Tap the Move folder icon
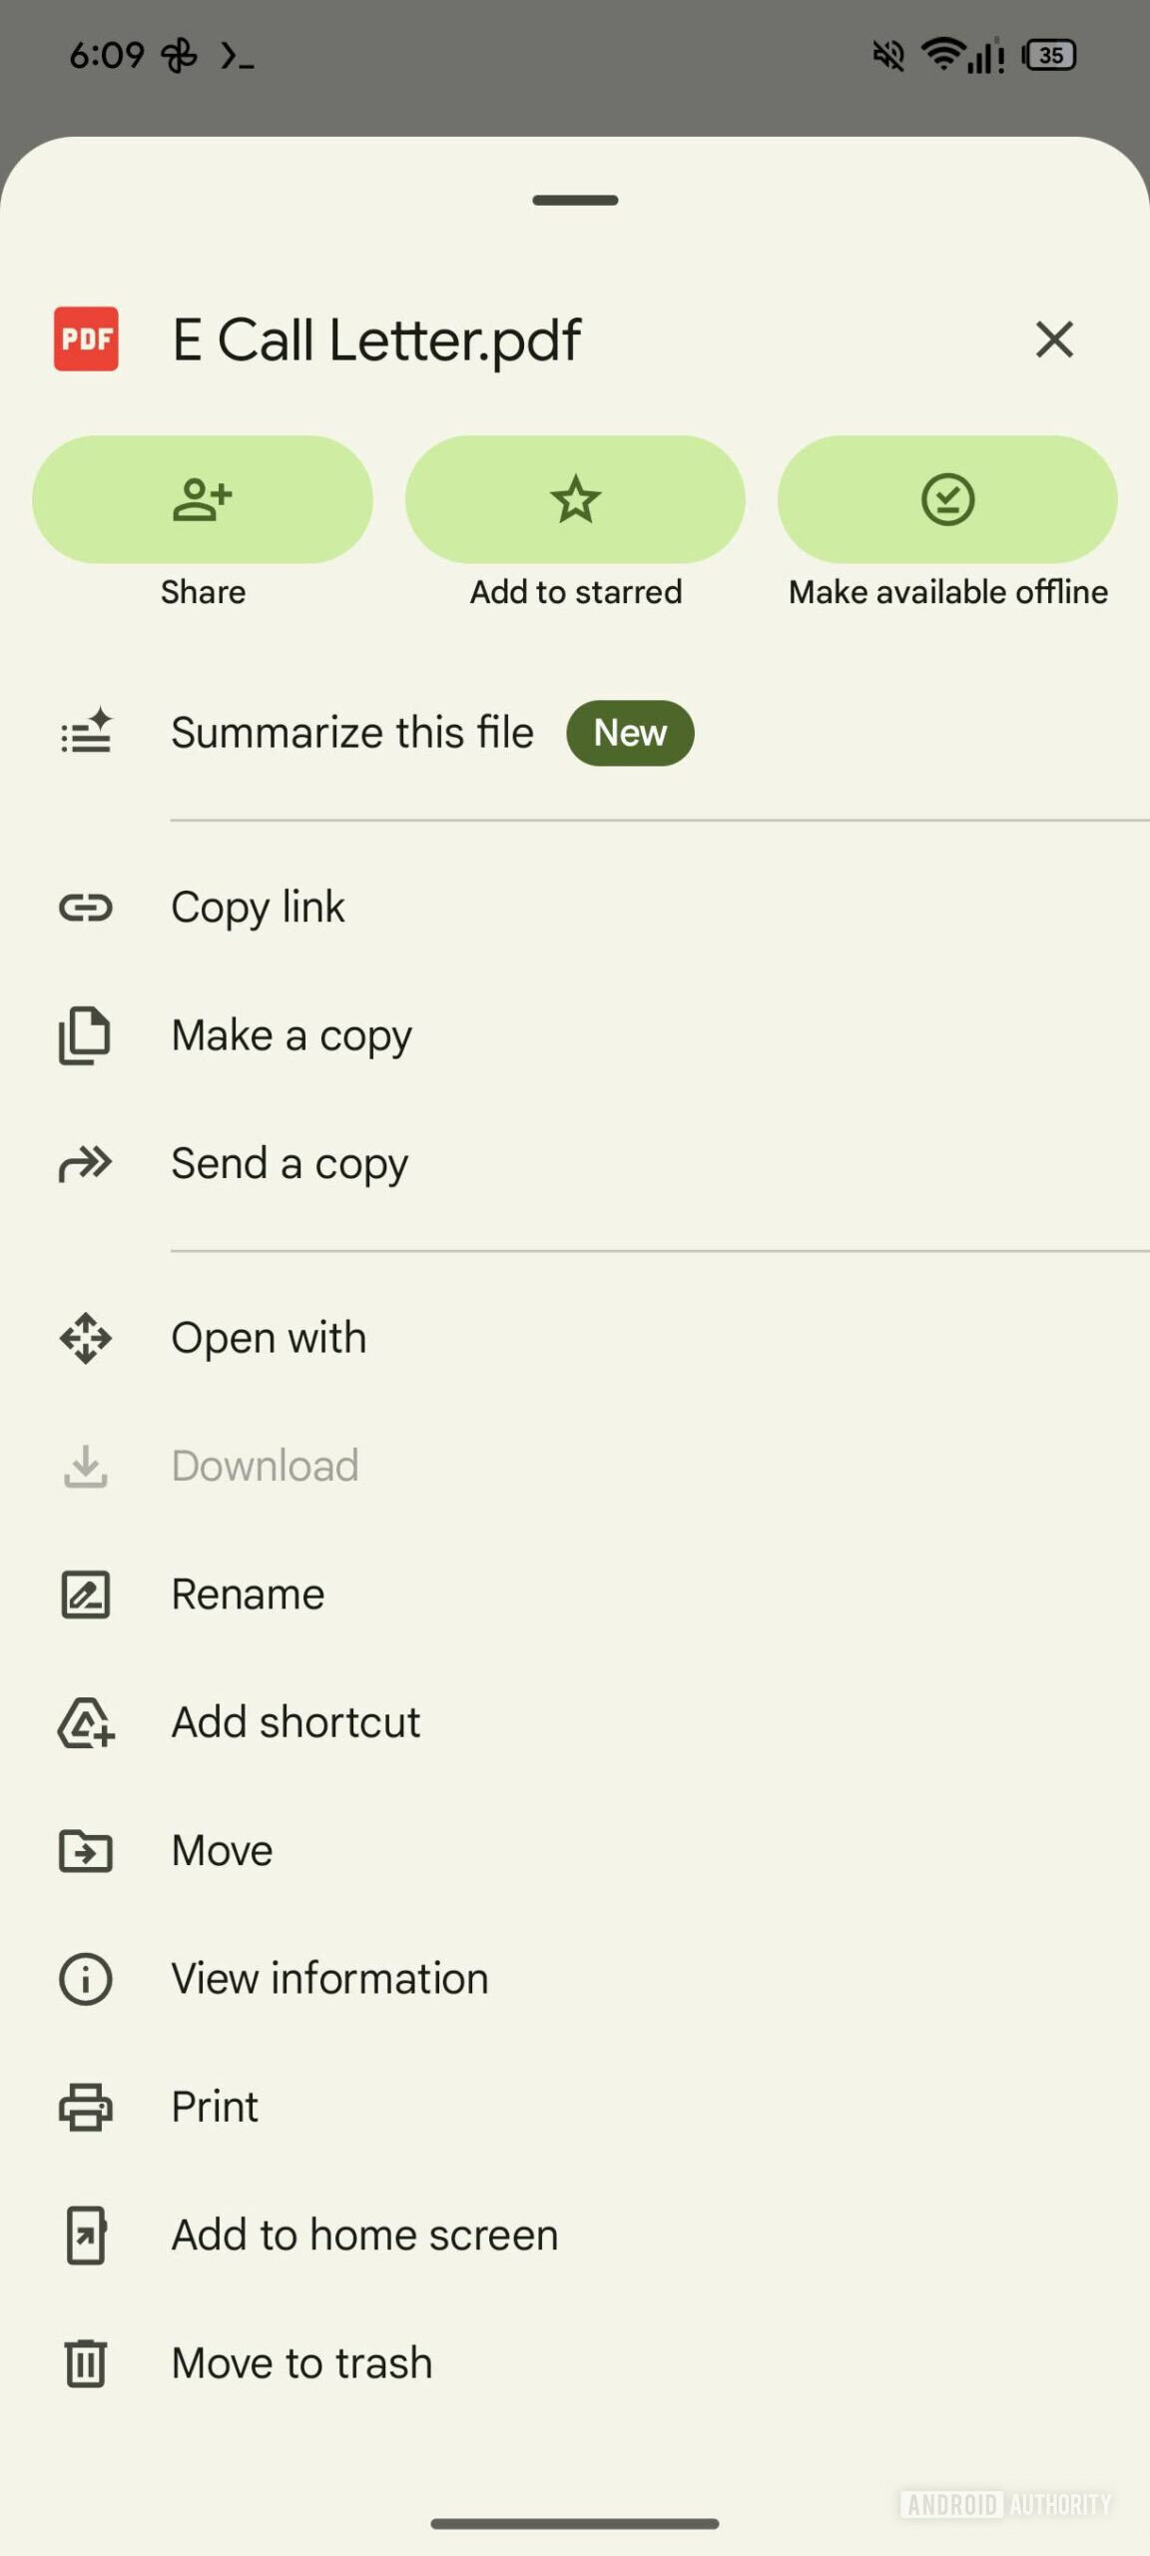This screenshot has height=2556, width=1150. click(86, 1850)
